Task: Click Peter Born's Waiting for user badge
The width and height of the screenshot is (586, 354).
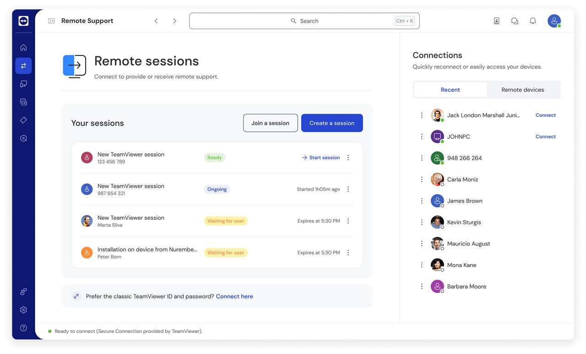Action: [x=226, y=252]
